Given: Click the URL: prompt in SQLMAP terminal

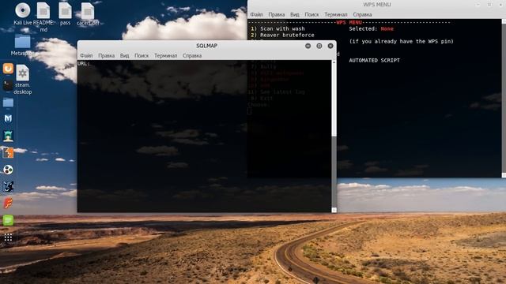Looking at the screenshot, I should click(83, 63).
